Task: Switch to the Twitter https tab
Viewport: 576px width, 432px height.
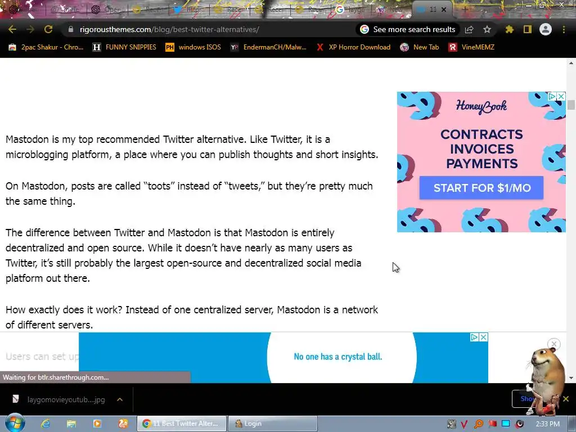Action: point(188,10)
